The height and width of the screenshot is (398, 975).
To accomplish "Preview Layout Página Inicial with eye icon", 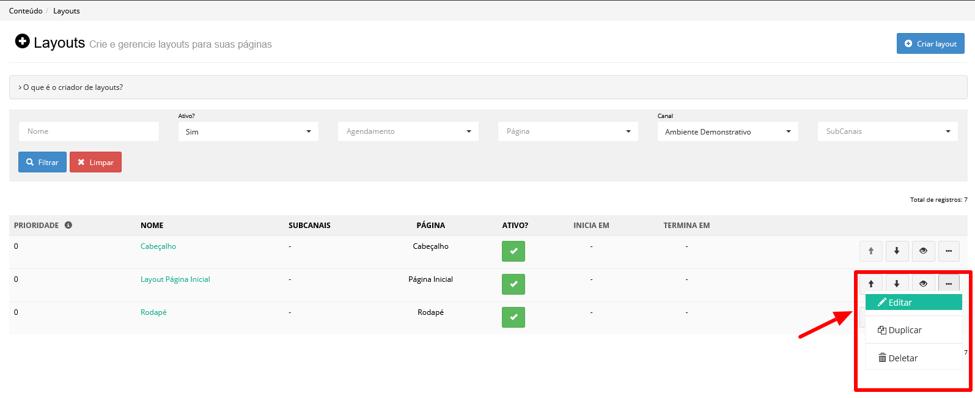I will click(x=923, y=283).
